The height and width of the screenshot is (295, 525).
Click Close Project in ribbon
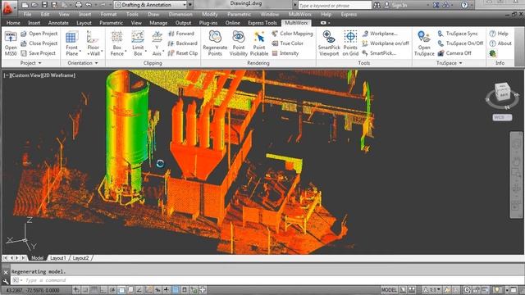coord(39,43)
